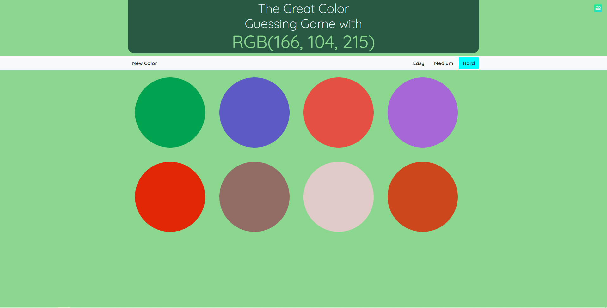Choose the burnt orange circle

coord(422,197)
